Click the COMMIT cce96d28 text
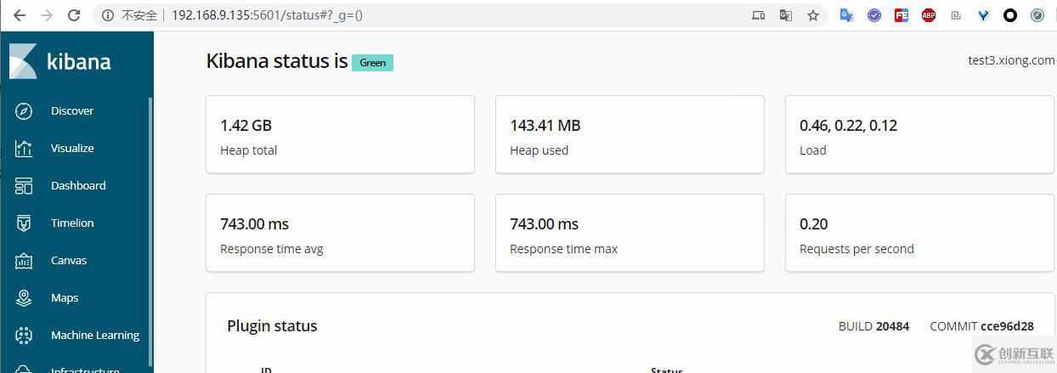 coord(981,326)
